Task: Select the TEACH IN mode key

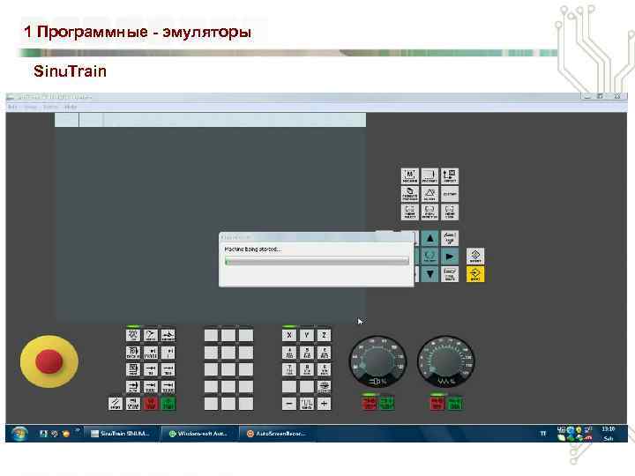Action: pyautogui.click(x=133, y=353)
